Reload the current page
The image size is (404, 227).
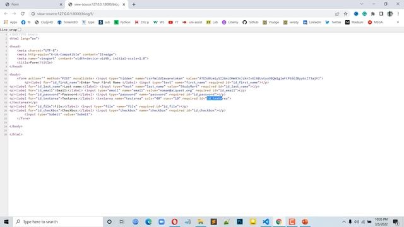point(23,14)
